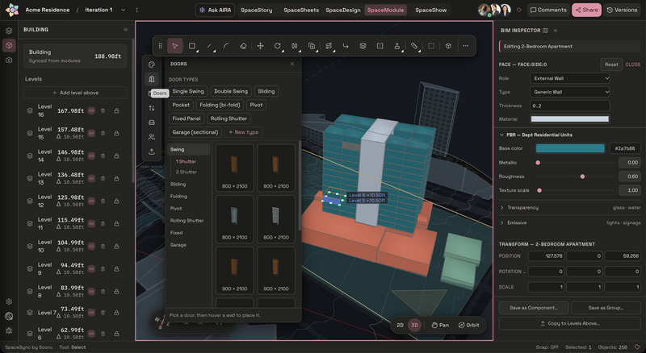Switch to the SpaceSheets tab
The height and width of the screenshot is (353, 646).
click(301, 10)
